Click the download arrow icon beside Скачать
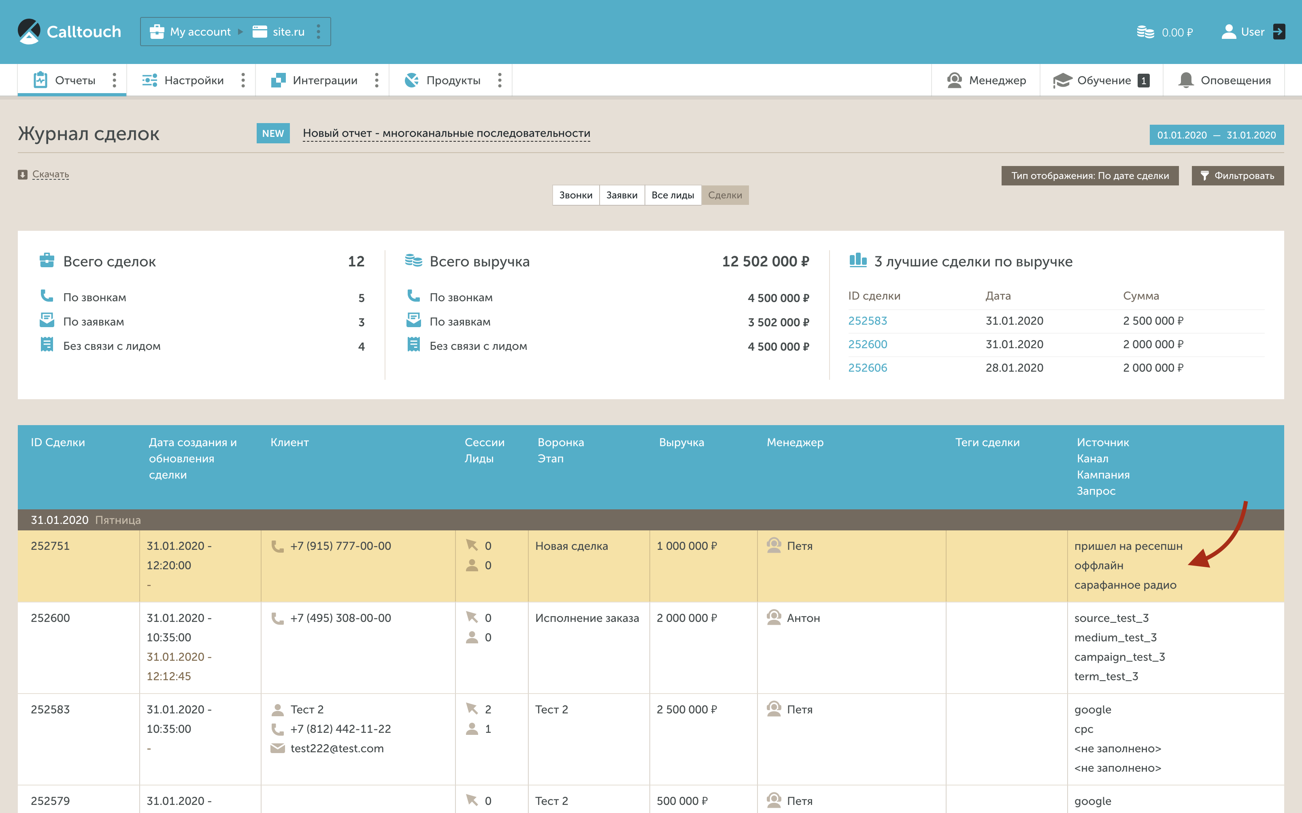1302x813 pixels. 23,174
